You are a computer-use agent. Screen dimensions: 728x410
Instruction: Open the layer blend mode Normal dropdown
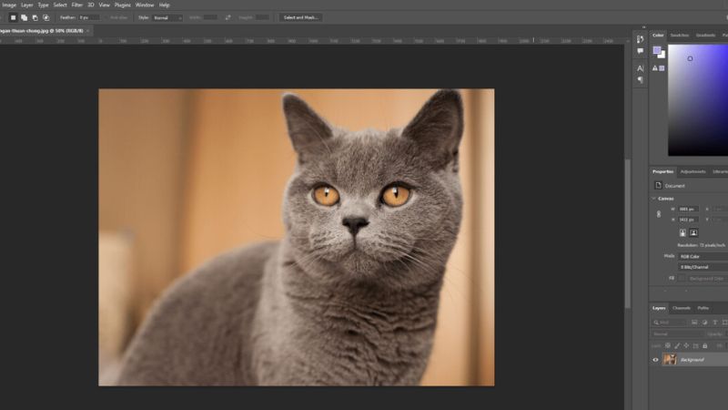coord(676,333)
